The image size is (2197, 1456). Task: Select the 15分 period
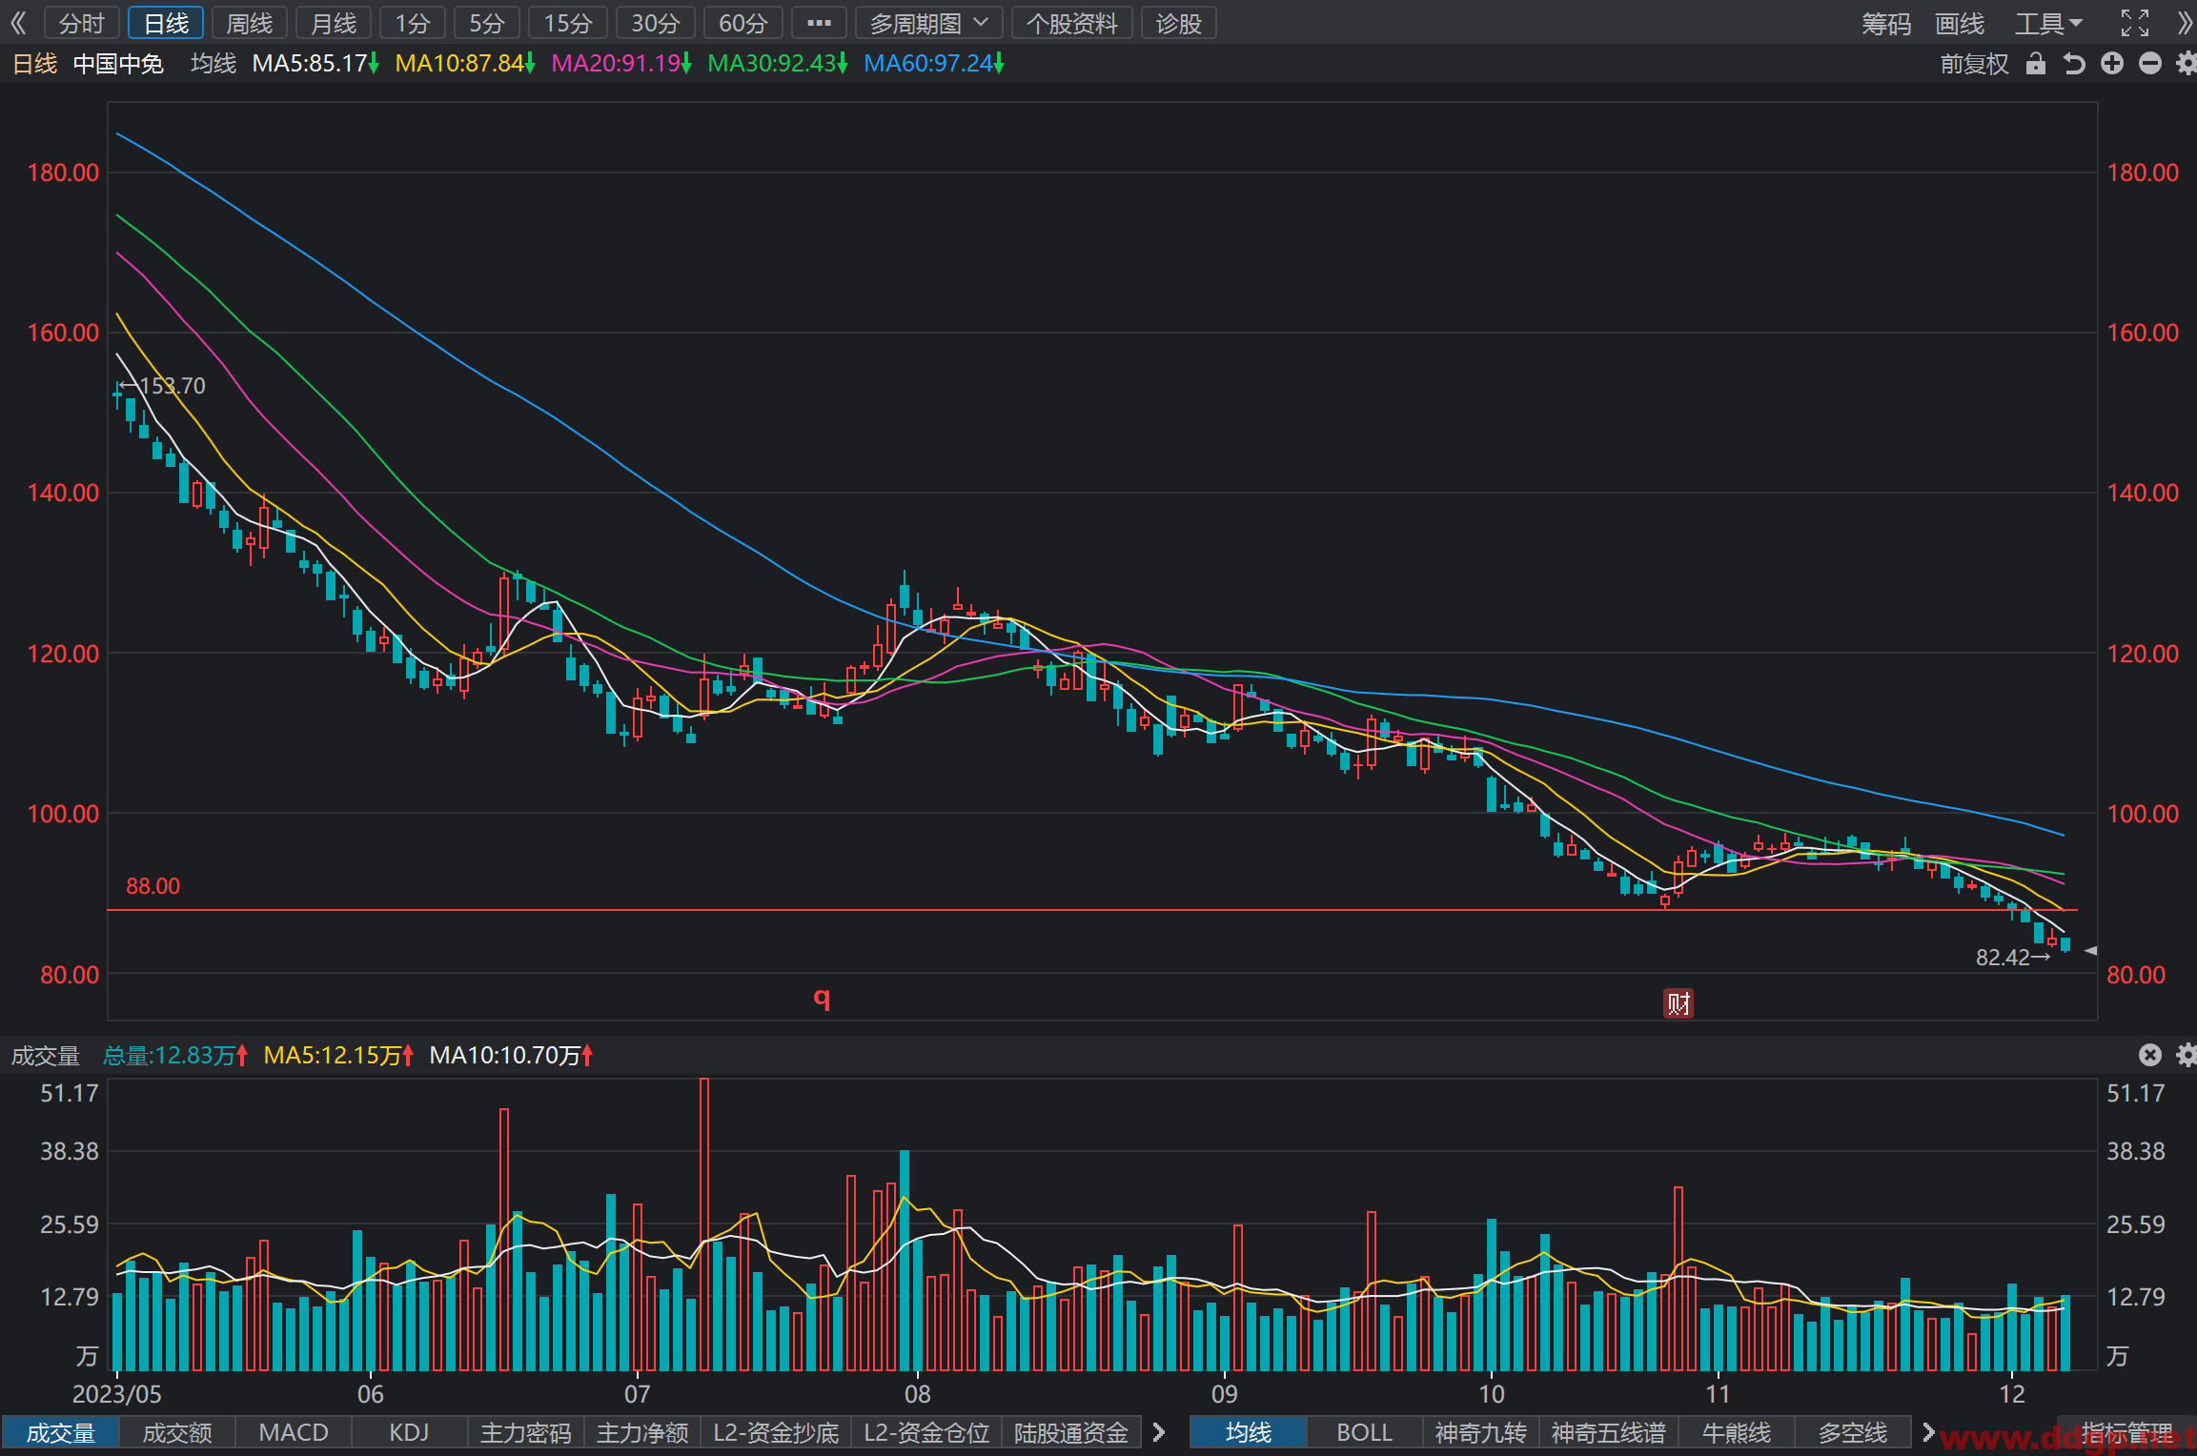tap(568, 23)
